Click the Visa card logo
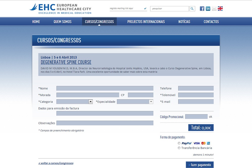 [x=197, y=143]
